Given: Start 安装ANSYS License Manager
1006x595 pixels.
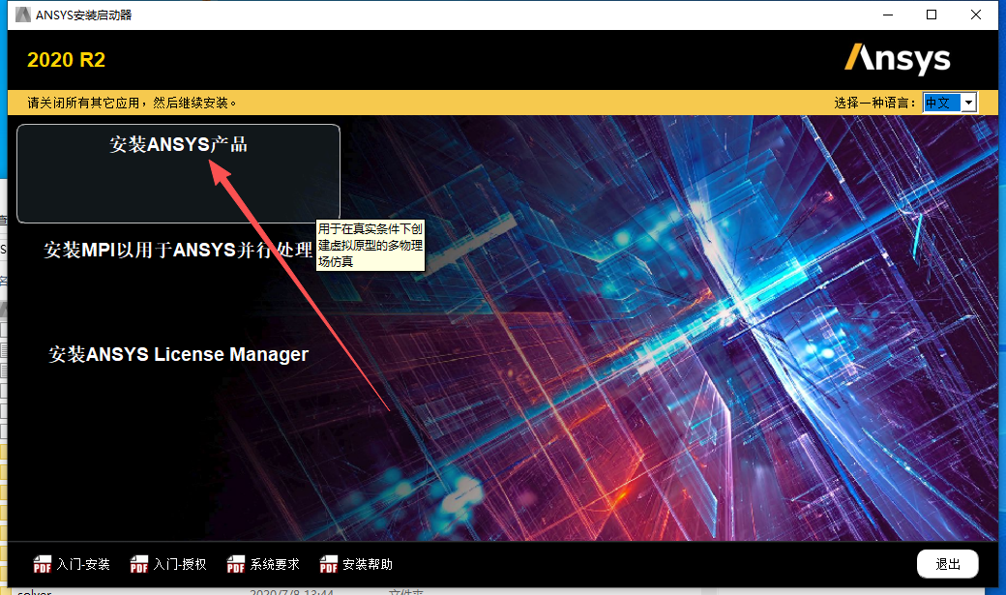Looking at the screenshot, I should 179,354.
